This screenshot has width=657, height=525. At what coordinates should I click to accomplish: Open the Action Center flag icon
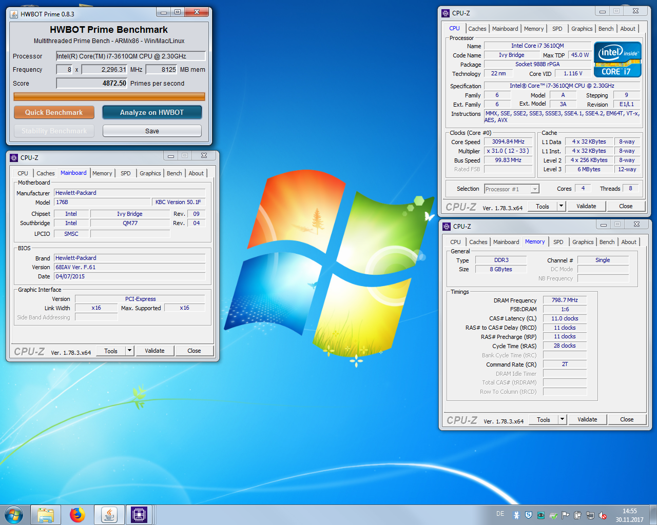(x=566, y=515)
